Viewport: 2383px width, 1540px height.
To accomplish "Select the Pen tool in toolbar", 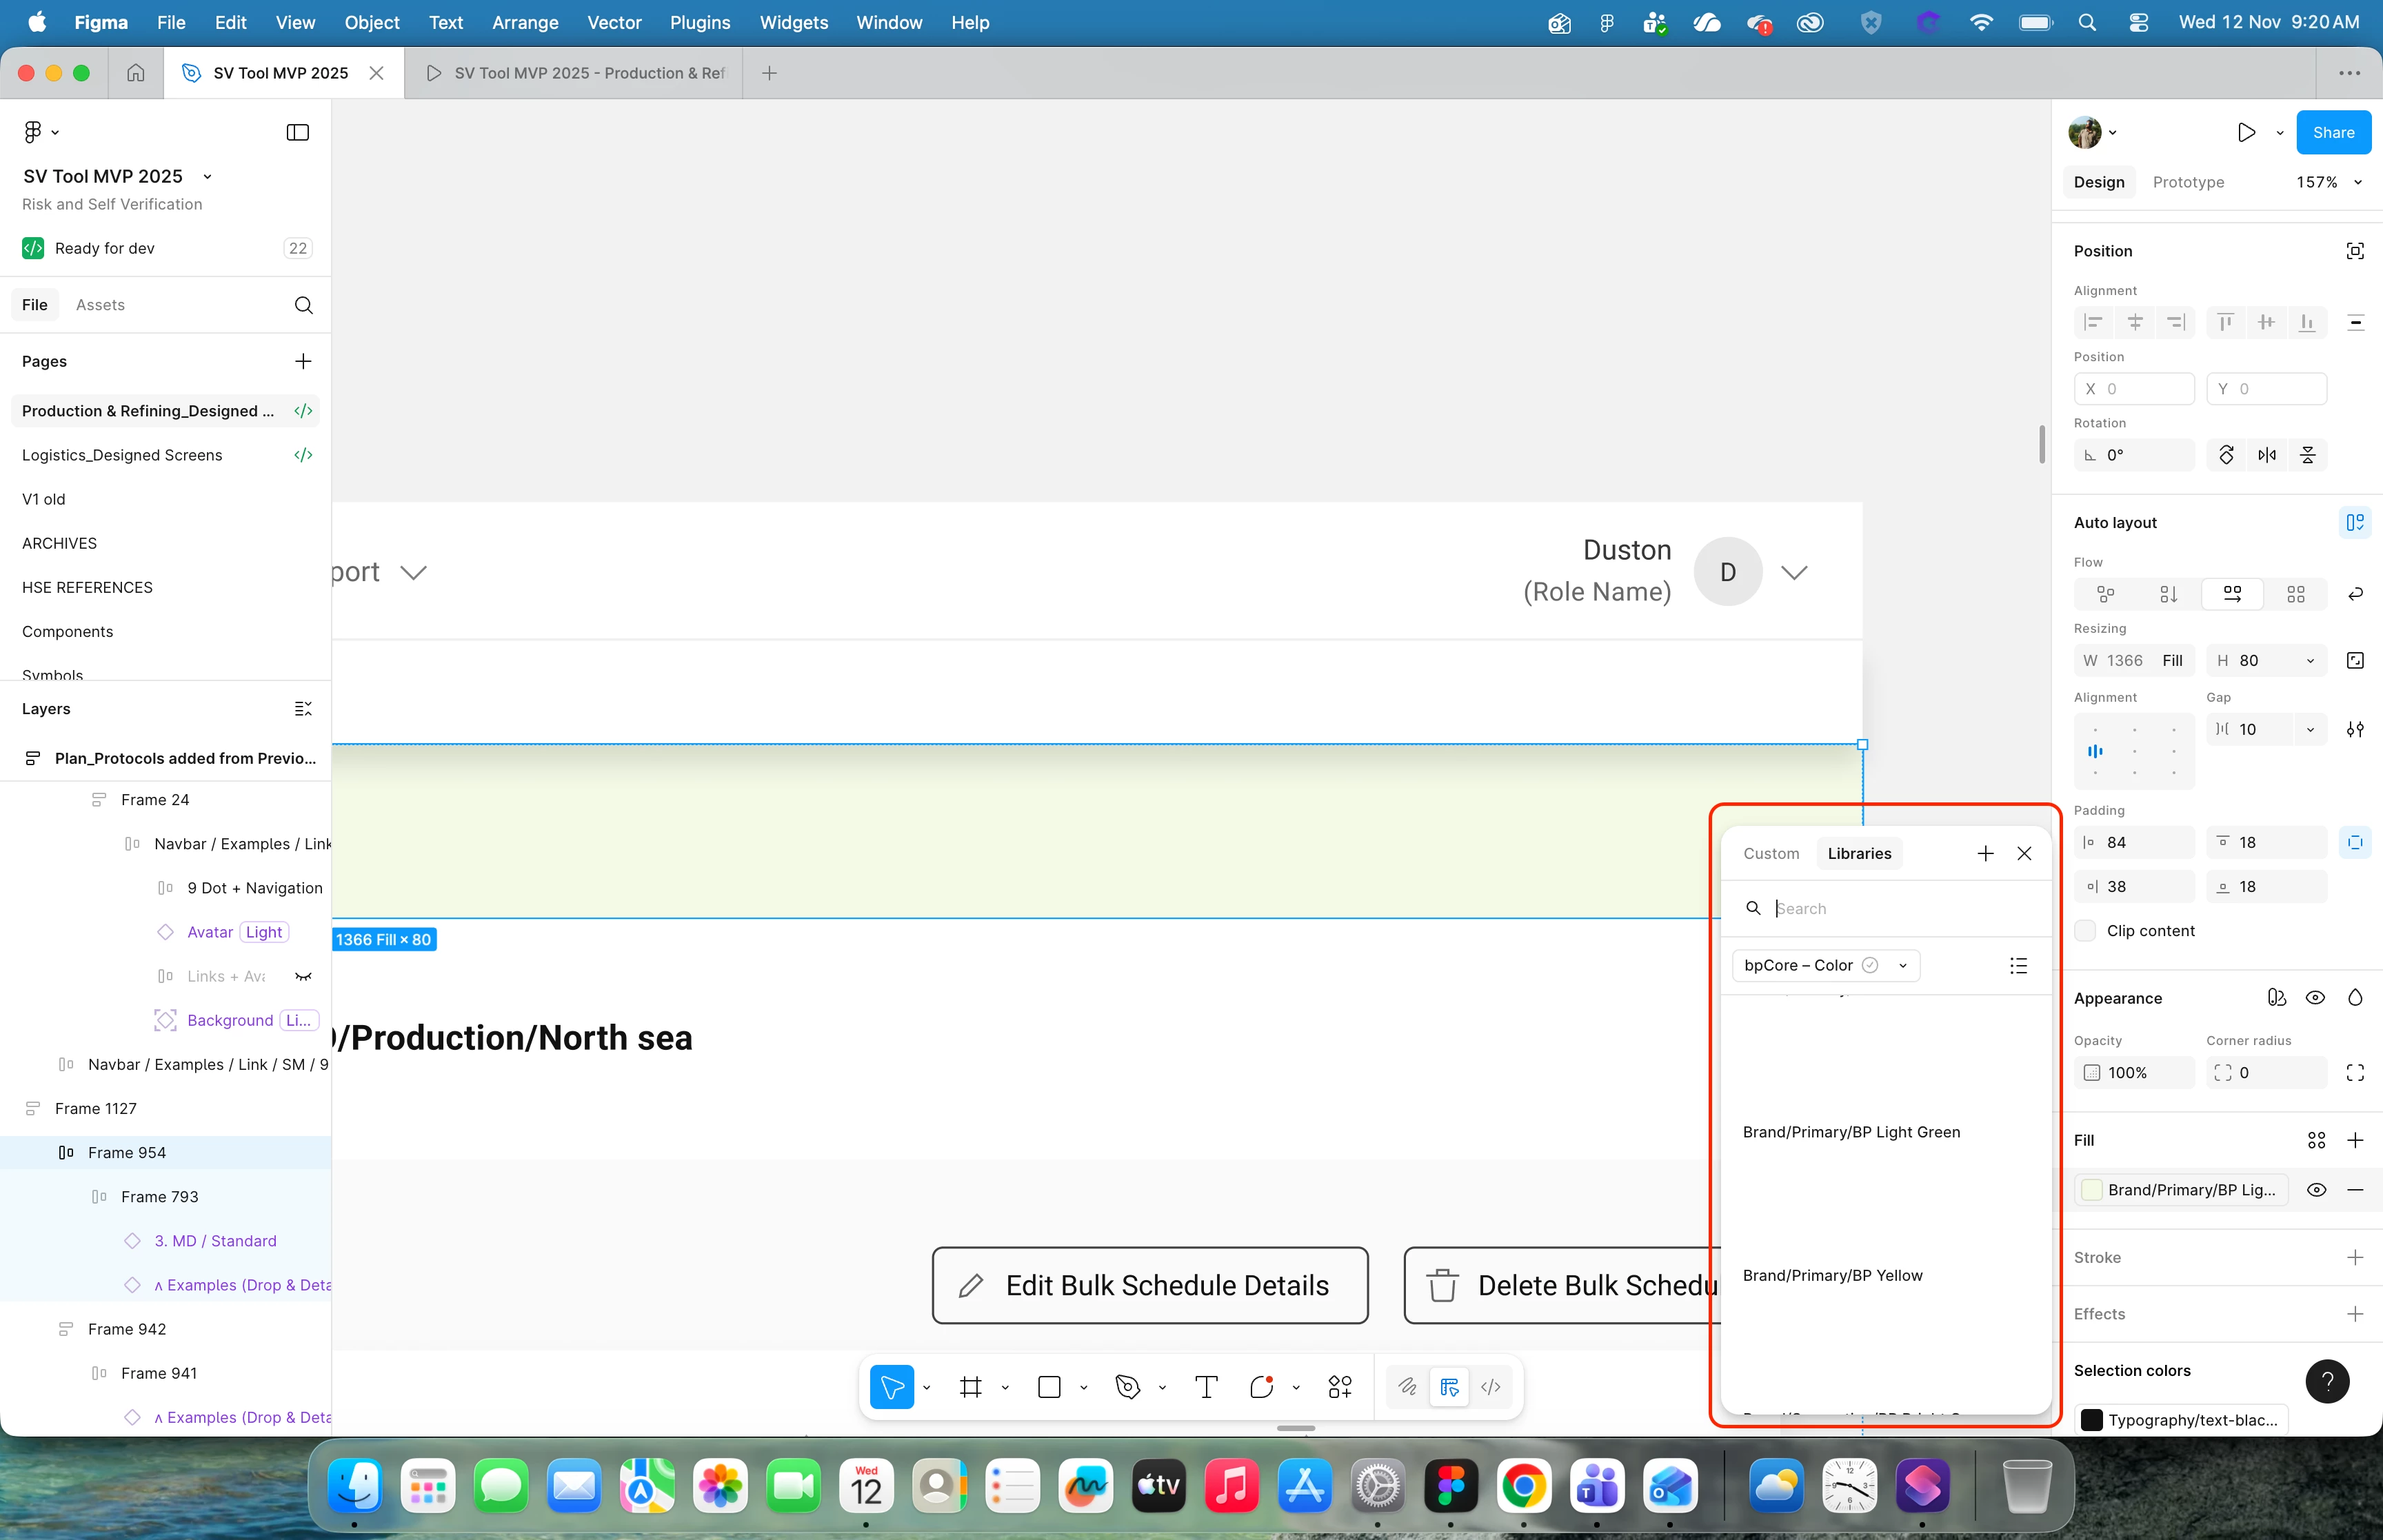I will 1128,1387.
